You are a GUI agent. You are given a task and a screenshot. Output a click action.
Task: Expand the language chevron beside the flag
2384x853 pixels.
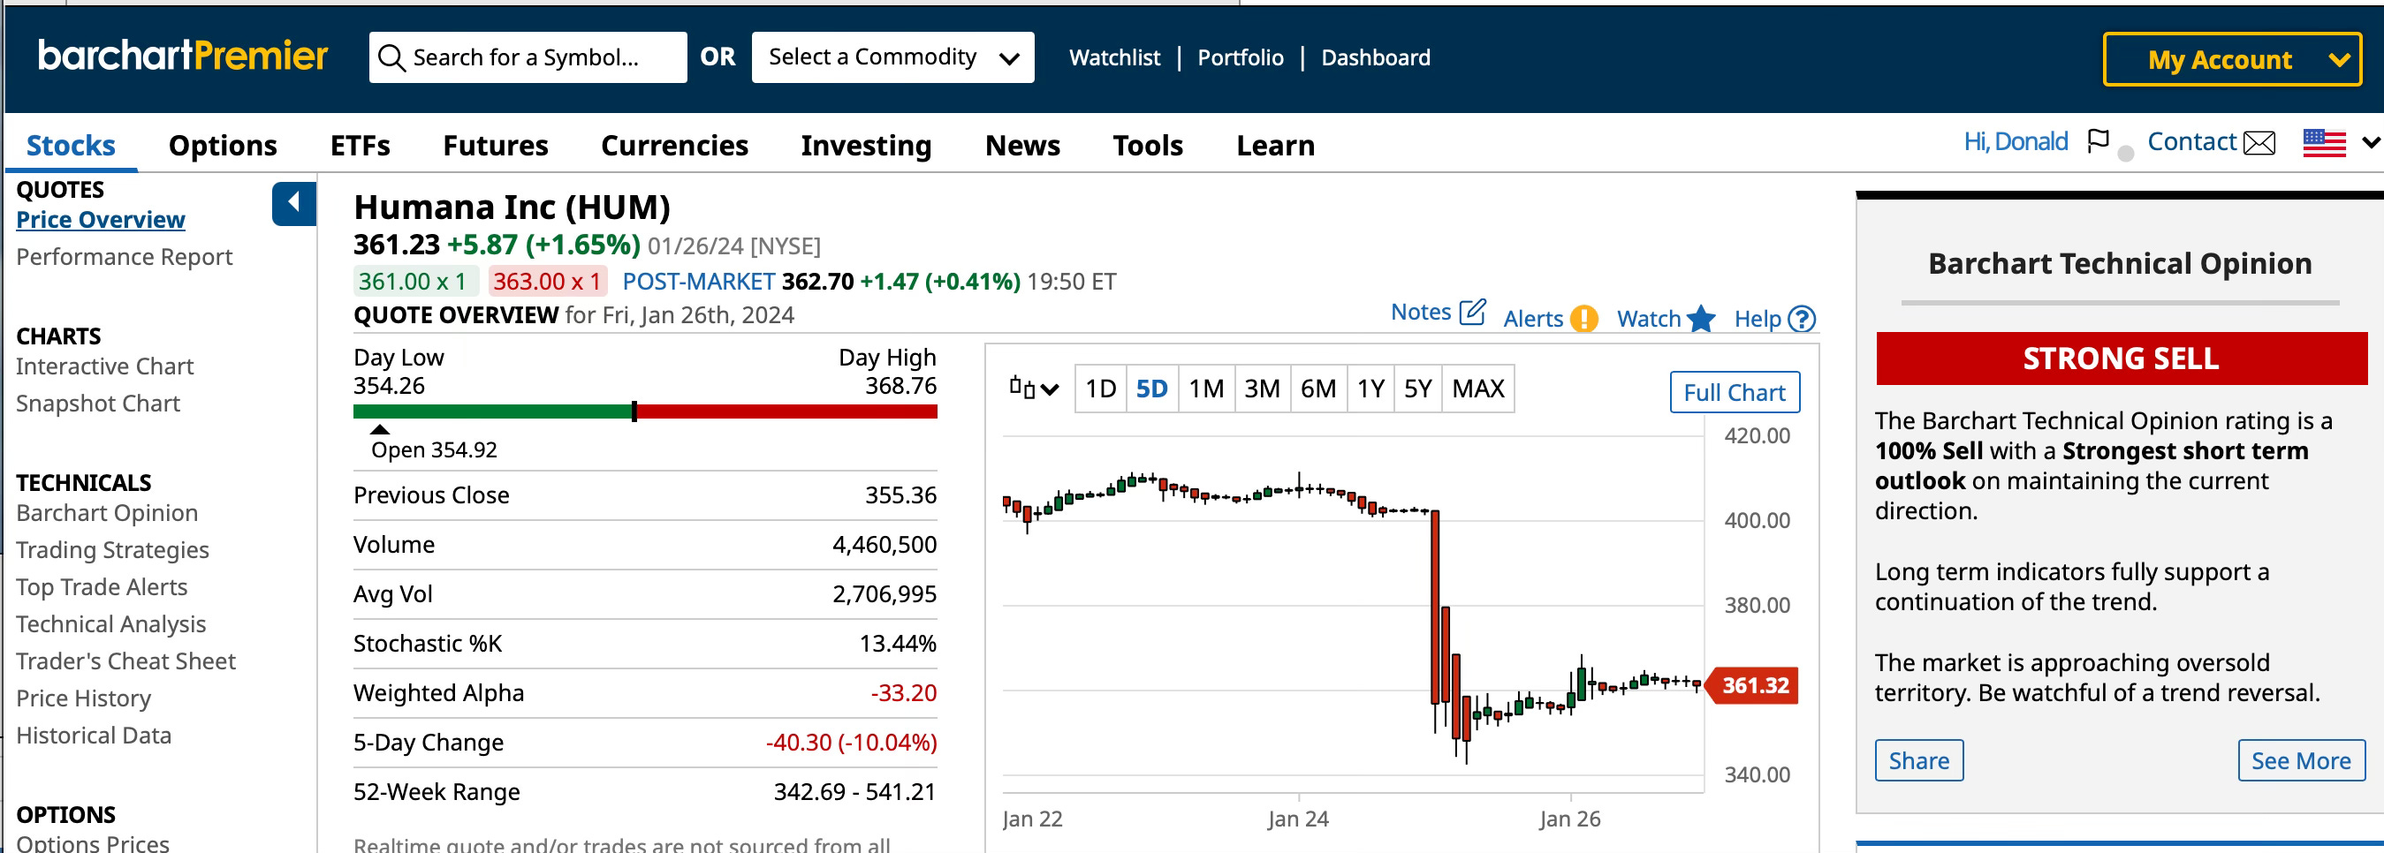pos(2370,142)
